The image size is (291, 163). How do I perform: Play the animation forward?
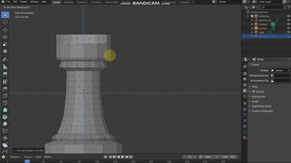point(122,157)
